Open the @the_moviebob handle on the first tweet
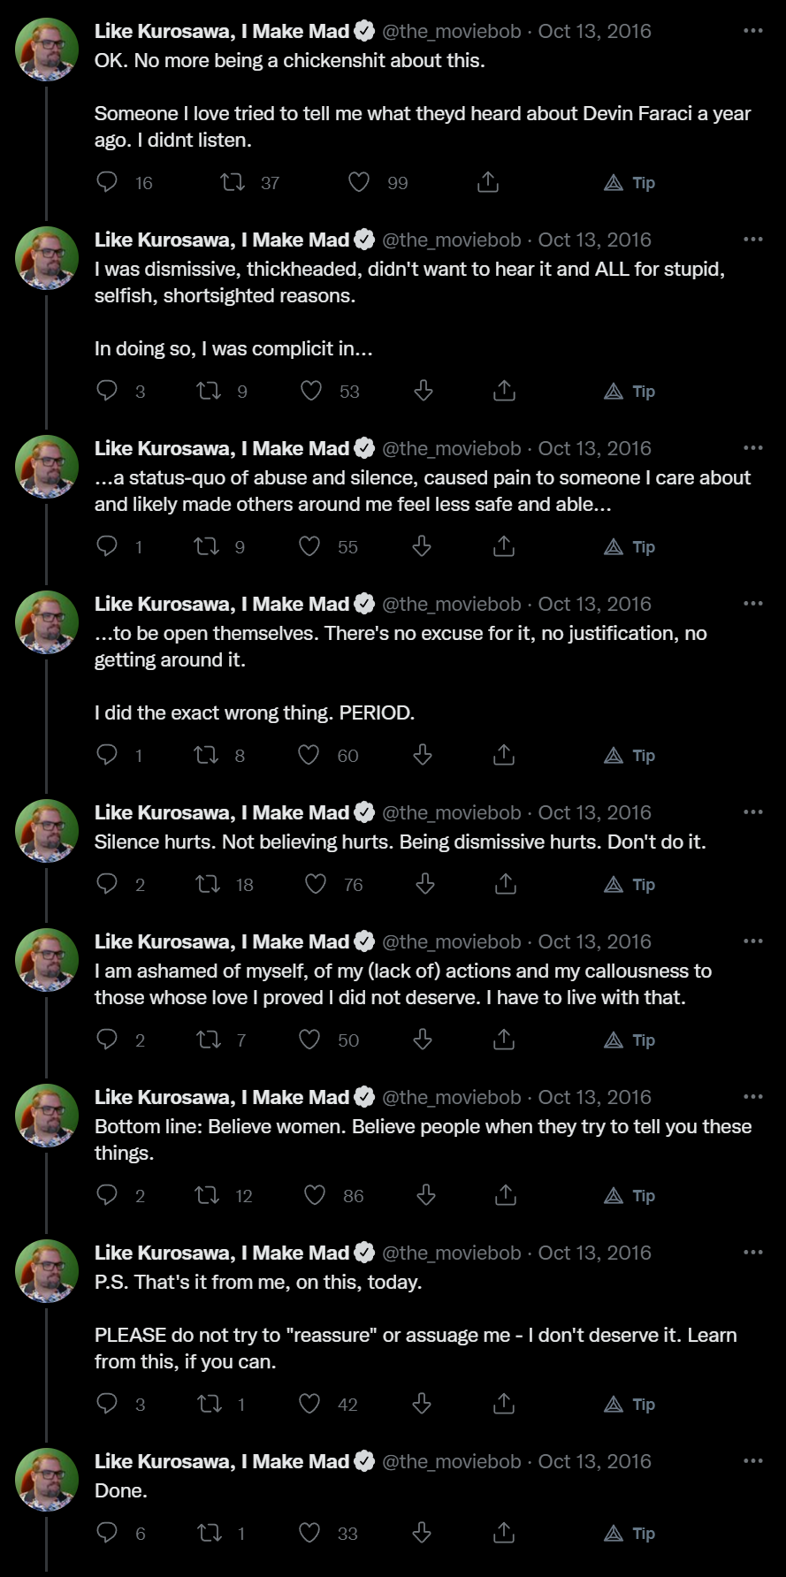 (451, 31)
